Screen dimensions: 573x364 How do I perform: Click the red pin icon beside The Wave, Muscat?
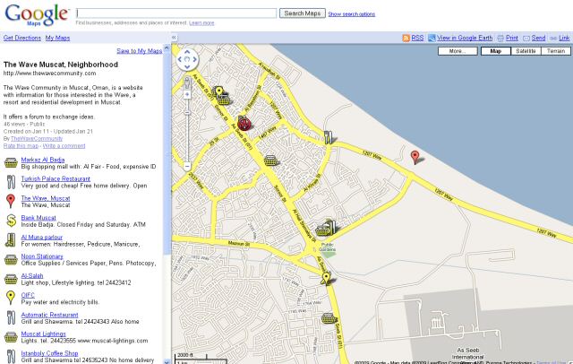(11, 201)
